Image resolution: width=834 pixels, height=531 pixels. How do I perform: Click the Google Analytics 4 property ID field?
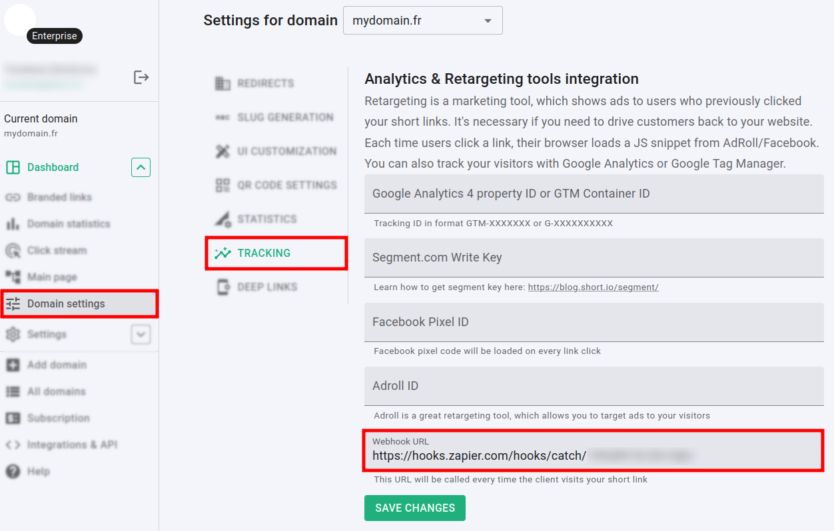click(x=593, y=194)
